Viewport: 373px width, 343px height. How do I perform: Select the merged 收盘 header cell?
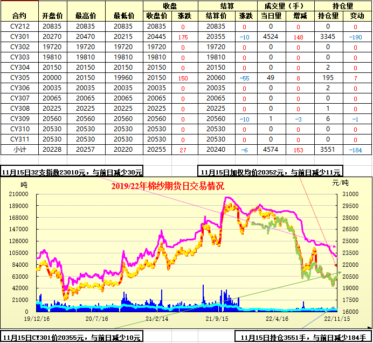[x=170, y=5]
